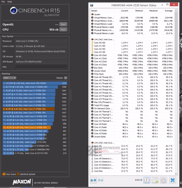
Task: Click the sensor list scroll down arrow
Action: [176, 174]
